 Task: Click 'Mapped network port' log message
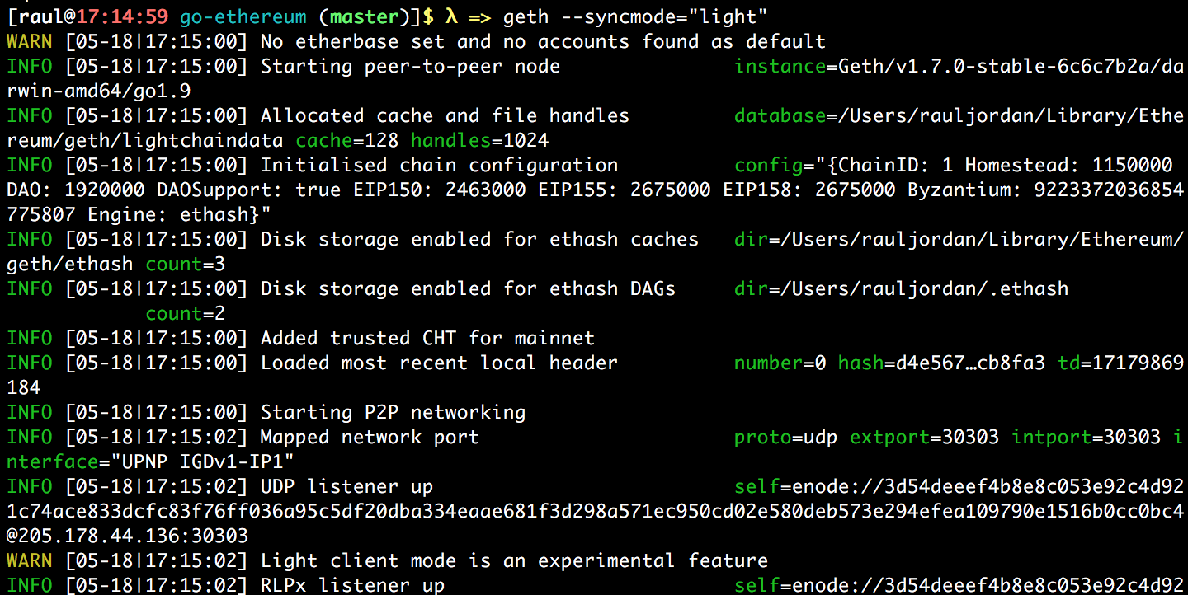[370, 437]
